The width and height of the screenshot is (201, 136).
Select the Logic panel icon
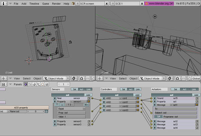(26, 84)
